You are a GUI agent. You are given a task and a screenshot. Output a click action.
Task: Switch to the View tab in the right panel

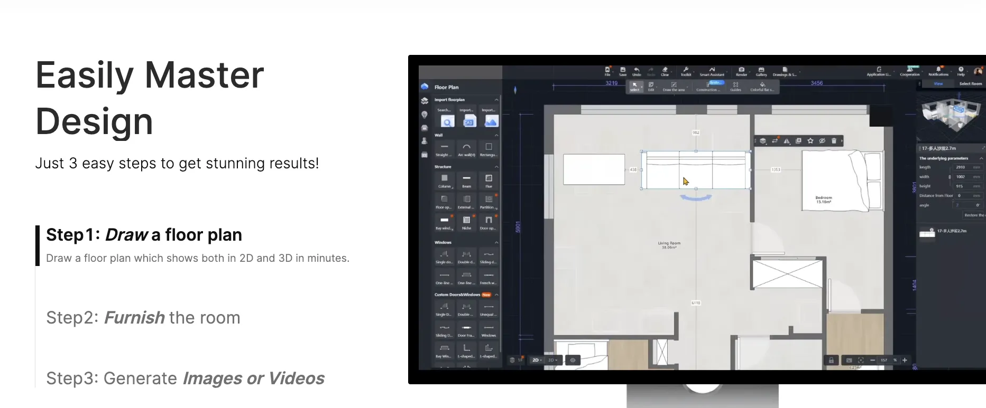(938, 83)
